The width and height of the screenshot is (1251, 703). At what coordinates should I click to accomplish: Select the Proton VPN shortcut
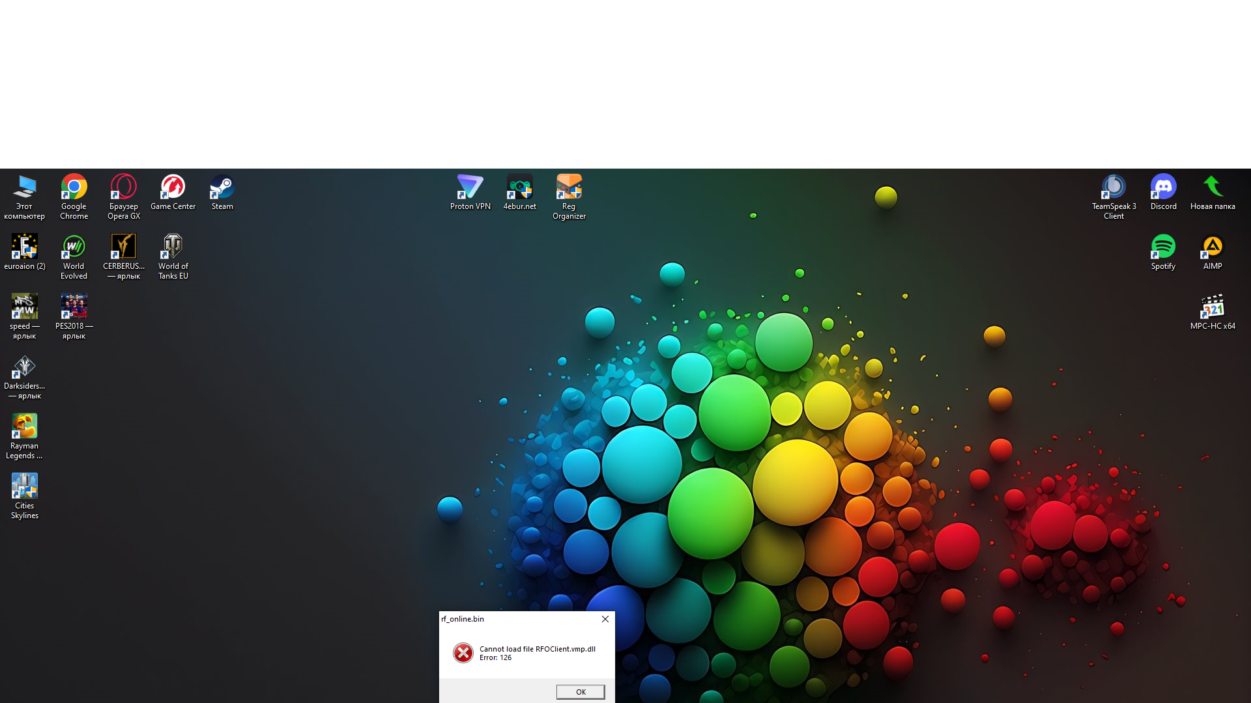click(x=470, y=192)
